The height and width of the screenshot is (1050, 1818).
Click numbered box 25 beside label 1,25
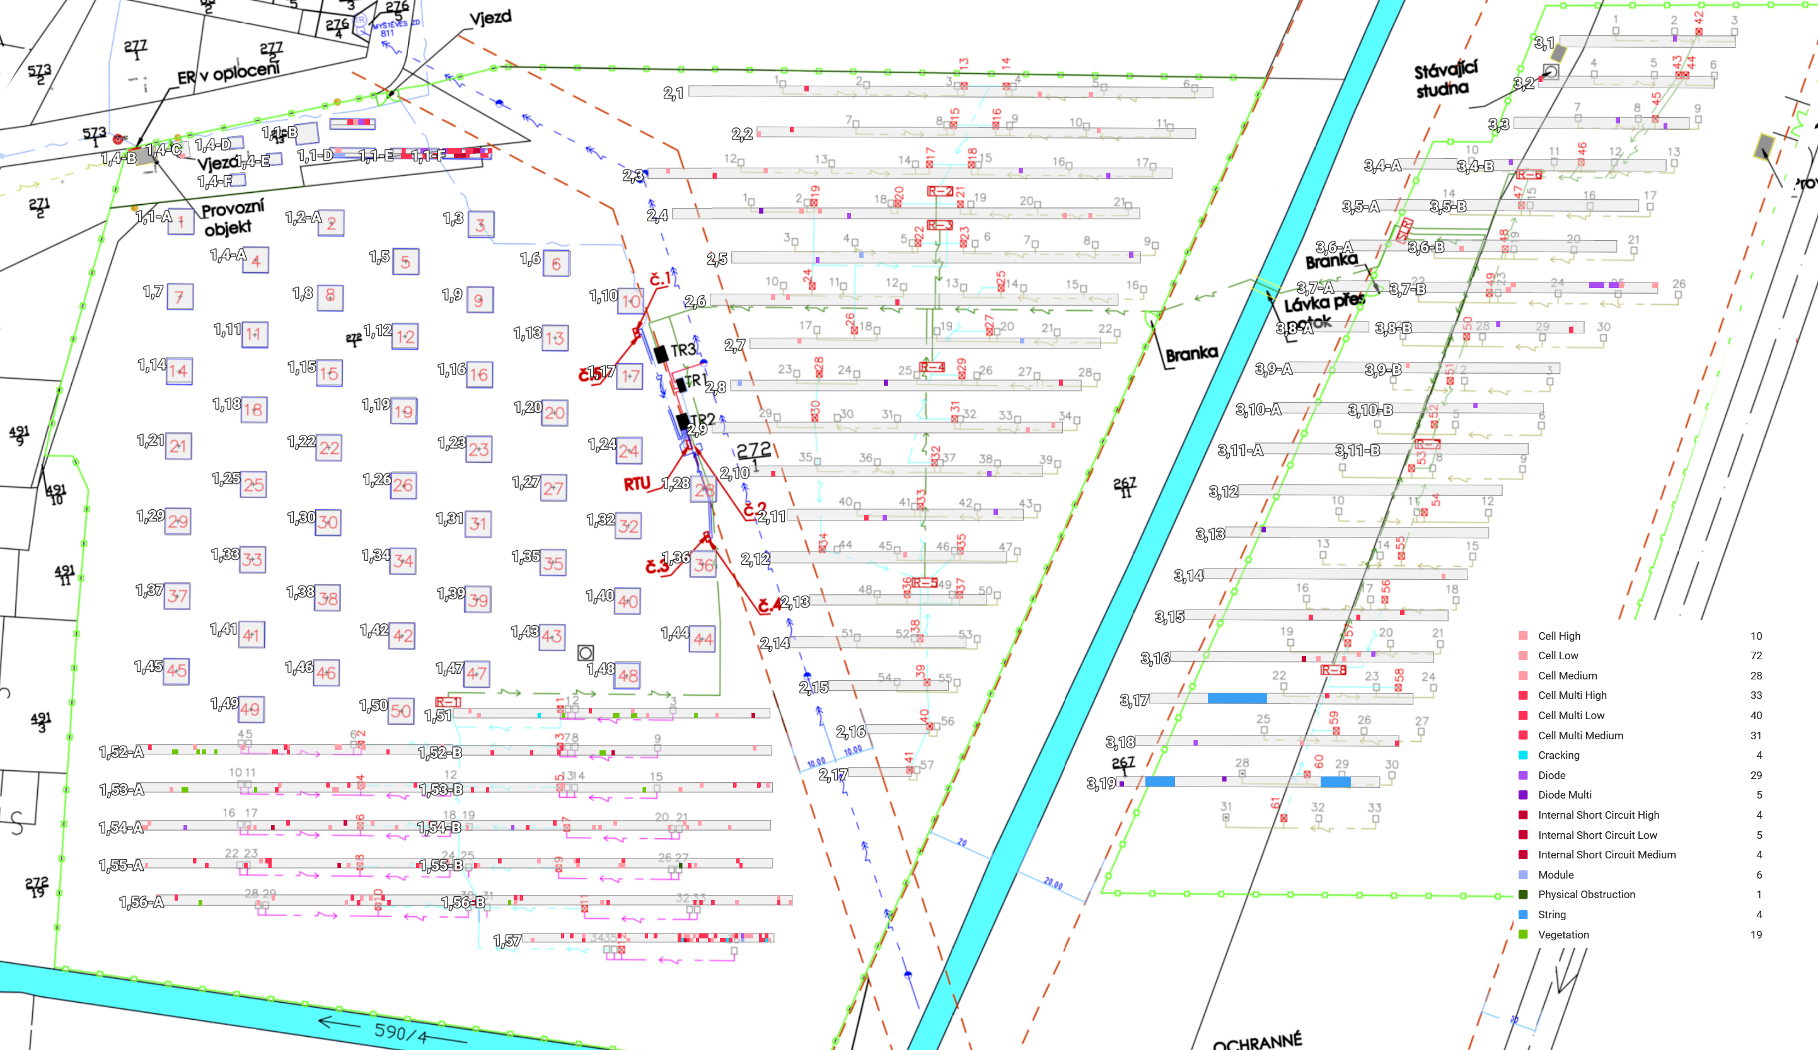tap(253, 485)
